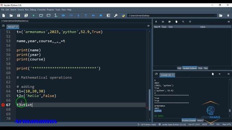Sort variables by Name column
Viewport: 232px width, 130px height.
(157, 27)
